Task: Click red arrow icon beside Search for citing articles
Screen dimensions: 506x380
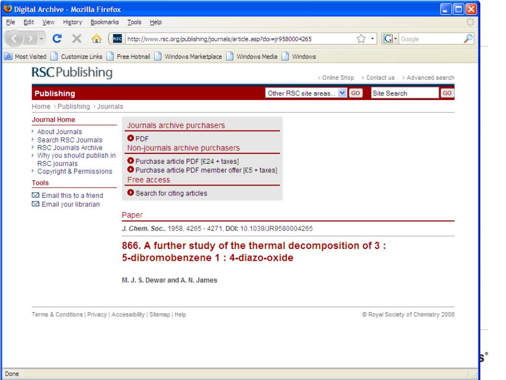Action: click(130, 192)
